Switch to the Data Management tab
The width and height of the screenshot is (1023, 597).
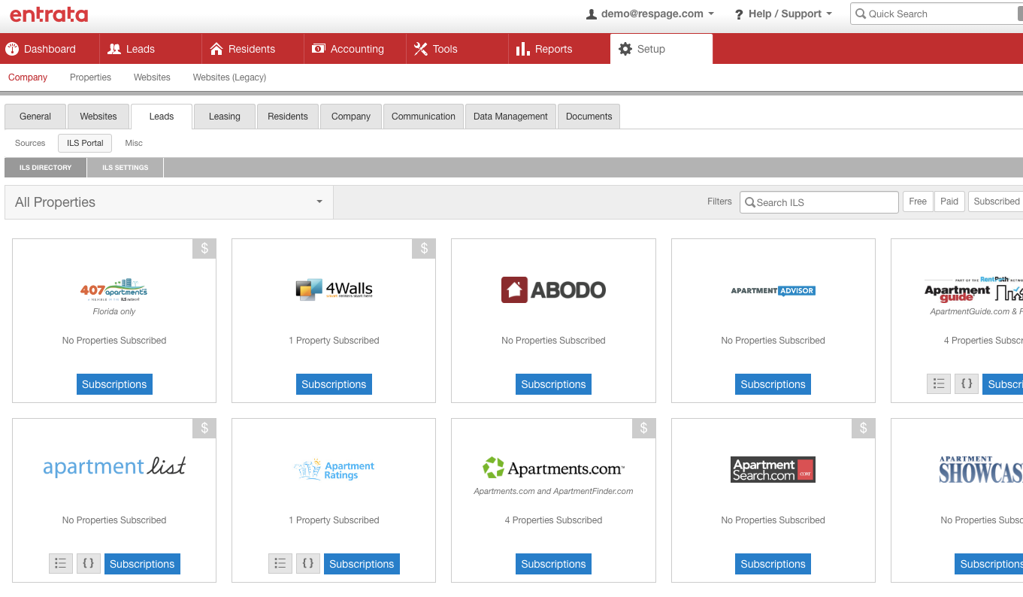tap(510, 117)
